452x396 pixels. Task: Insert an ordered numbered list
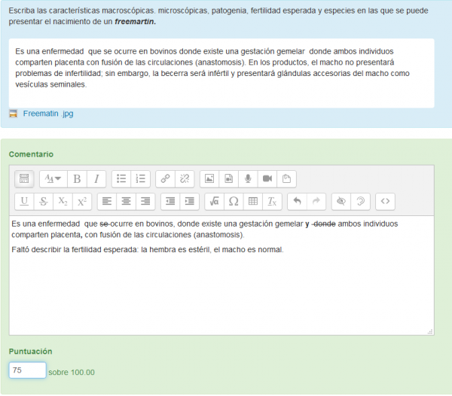point(141,179)
